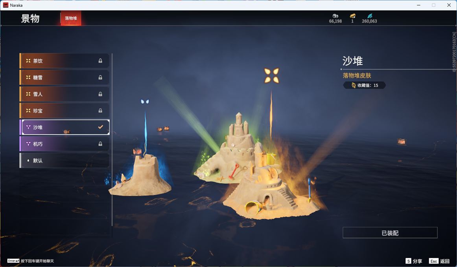Click the white drop icon beside 默认

coord(28,160)
